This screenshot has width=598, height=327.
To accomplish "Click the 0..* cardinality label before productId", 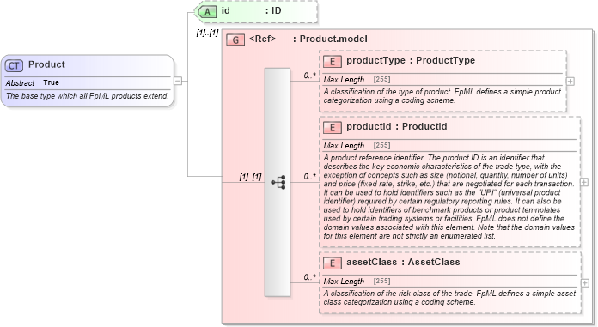I will click(309, 177).
